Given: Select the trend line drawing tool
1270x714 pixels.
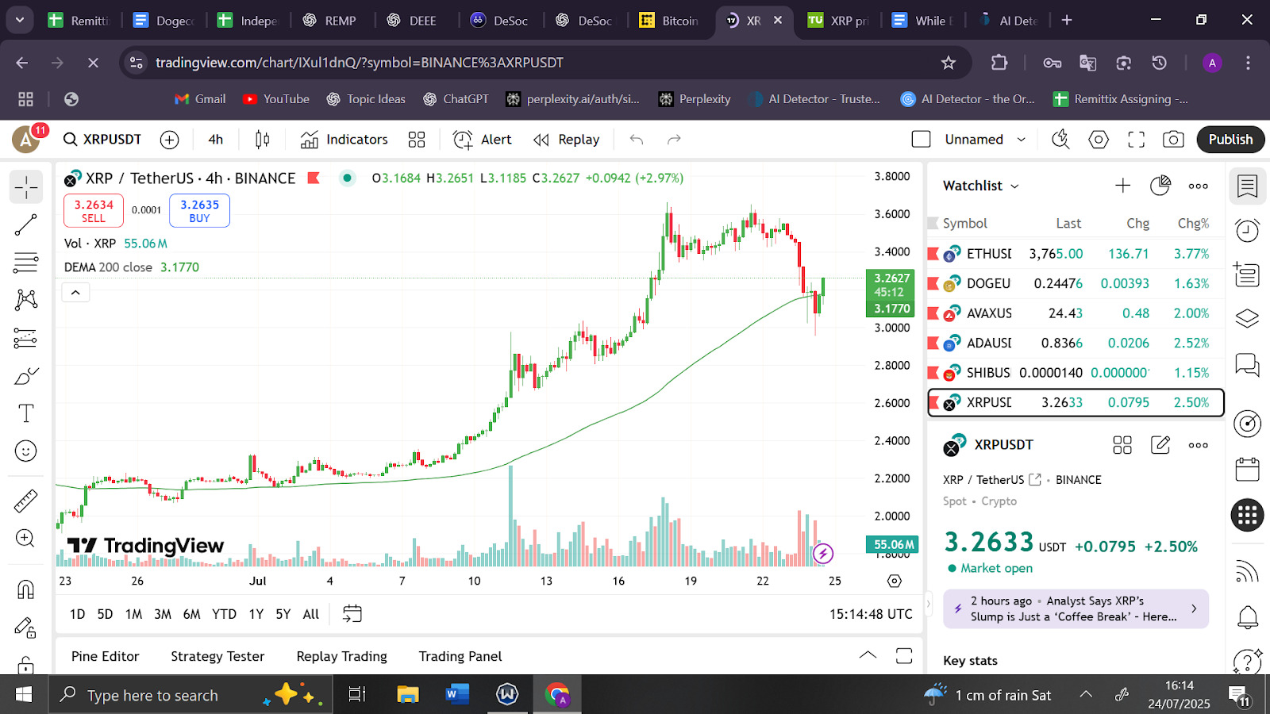Looking at the screenshot, I should tap(26, 225).
